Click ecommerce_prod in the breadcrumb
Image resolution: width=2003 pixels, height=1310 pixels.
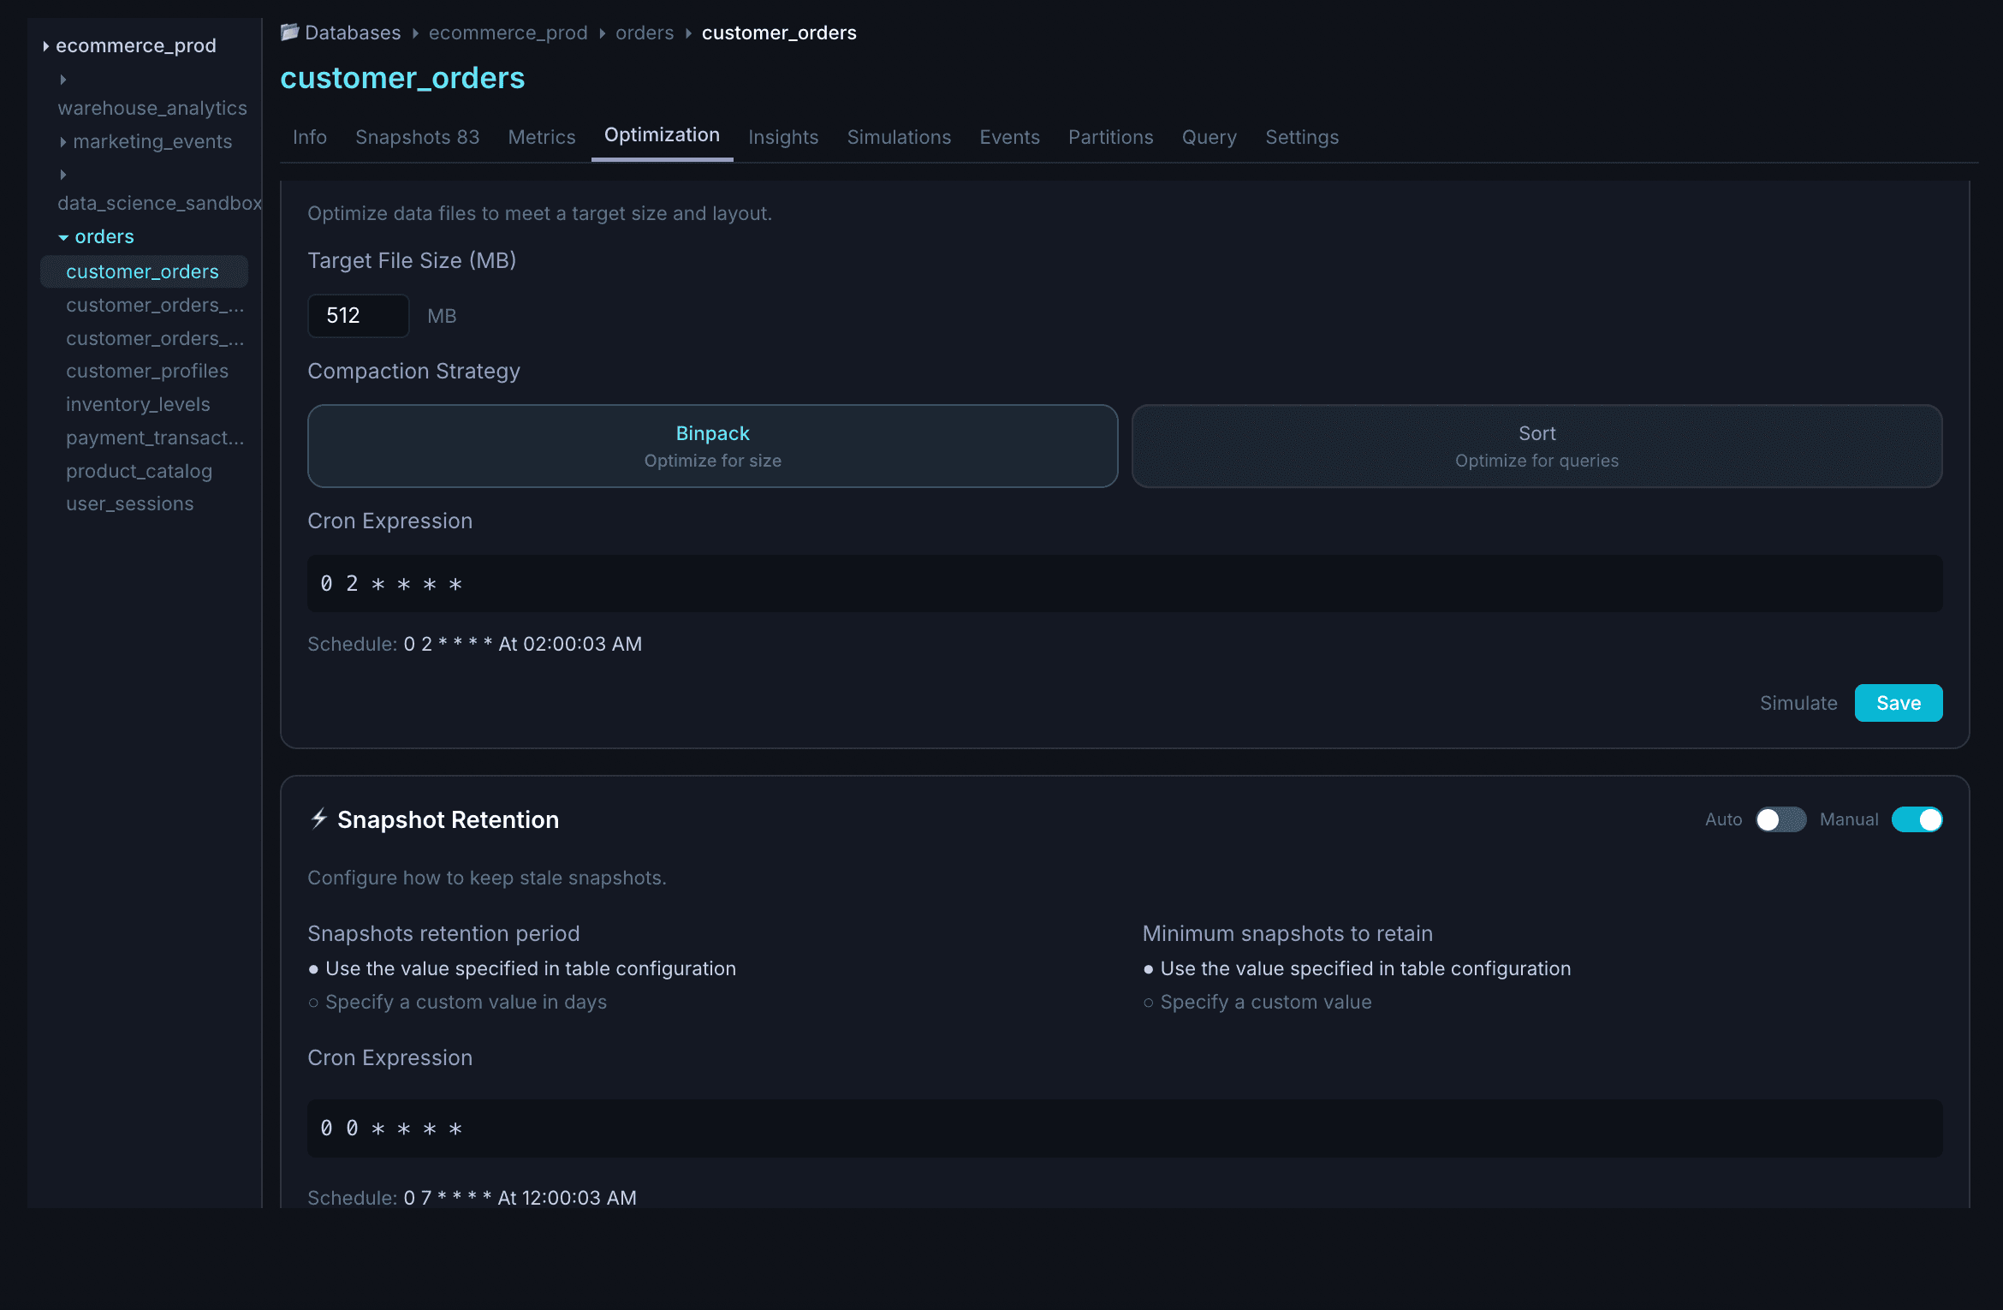(508, 33)
